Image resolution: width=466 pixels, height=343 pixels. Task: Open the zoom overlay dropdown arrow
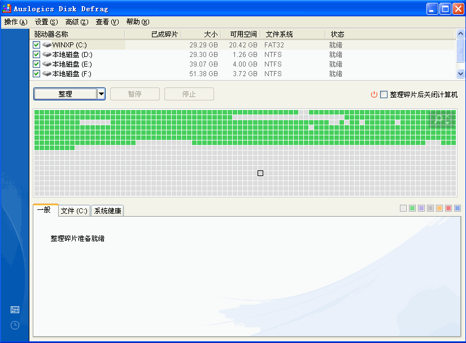(447, 122)
